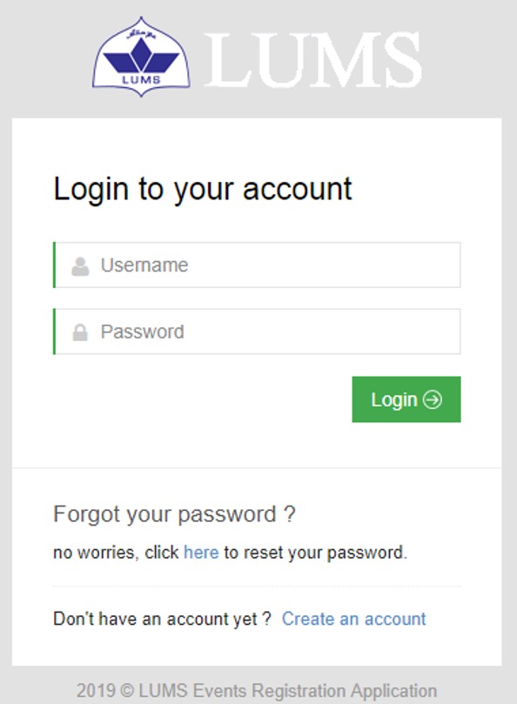Submit with the green Login button

click(406, 399)
